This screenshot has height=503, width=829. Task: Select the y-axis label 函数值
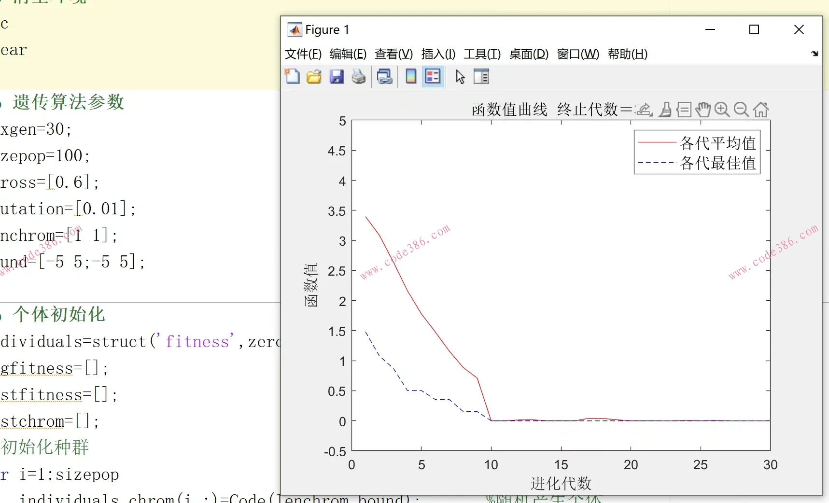pyautogui.click(x=311, y=285)
